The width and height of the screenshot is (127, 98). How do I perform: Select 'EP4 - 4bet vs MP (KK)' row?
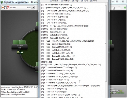pyautogui.click(x=54, y=23)
